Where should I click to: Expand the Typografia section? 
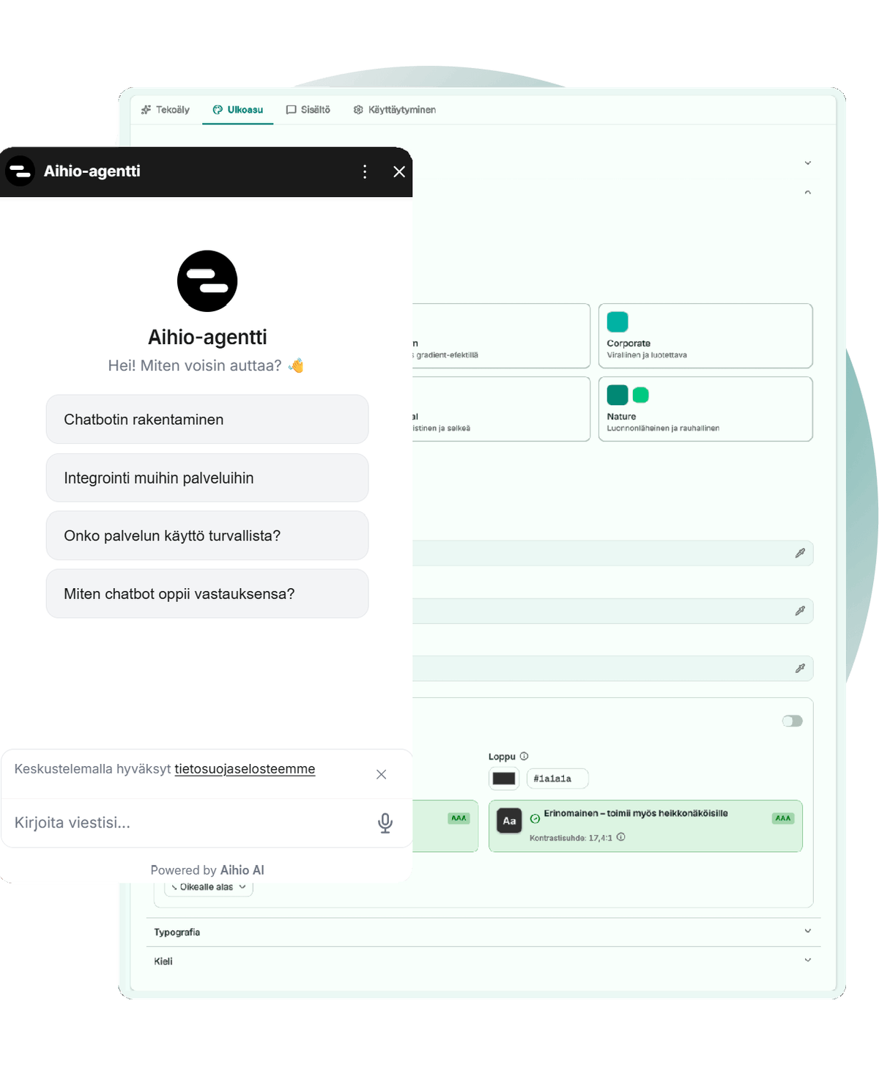tap(483, 932)
